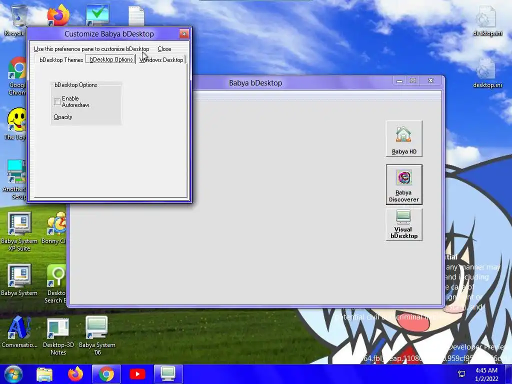Switch to Chrome in the taskbar

coord(106,374)
